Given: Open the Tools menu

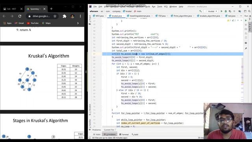Looking at the screenshot, I should click(159, 7).
